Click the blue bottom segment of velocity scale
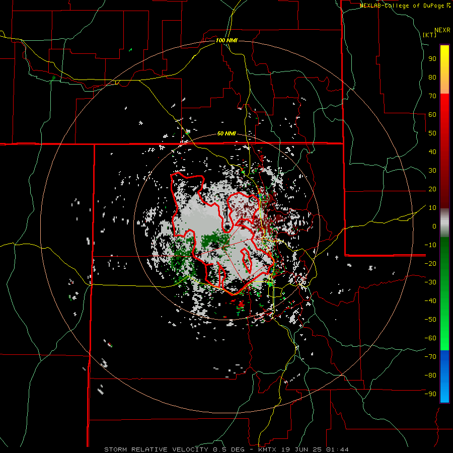This screenshot has width=453, height=453. [444, 377]
